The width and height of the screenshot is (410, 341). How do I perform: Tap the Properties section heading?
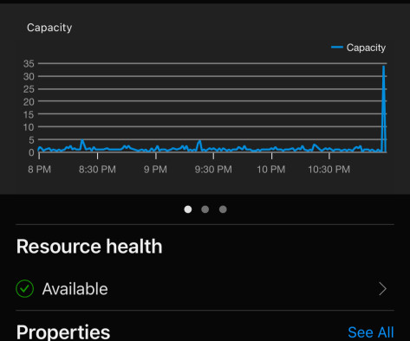pos(63,332)
